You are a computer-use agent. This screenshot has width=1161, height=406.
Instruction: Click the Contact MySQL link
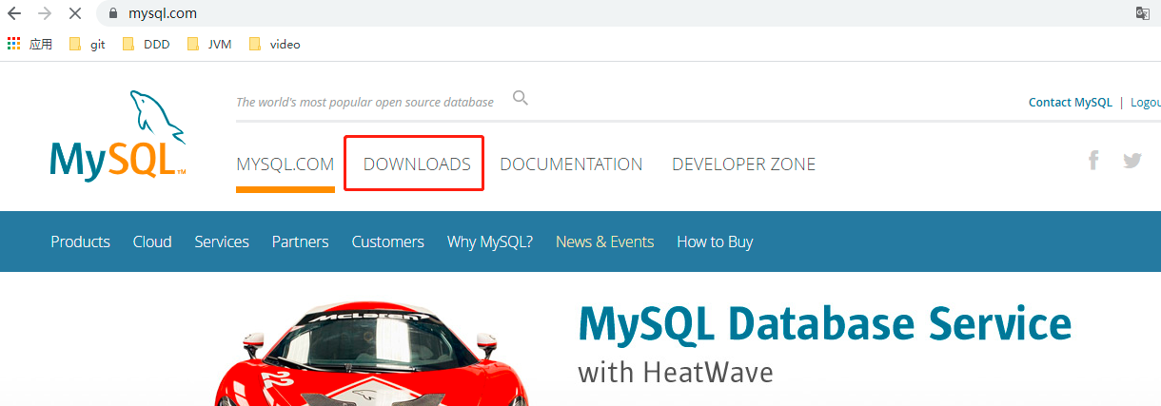pos(1070,103)
